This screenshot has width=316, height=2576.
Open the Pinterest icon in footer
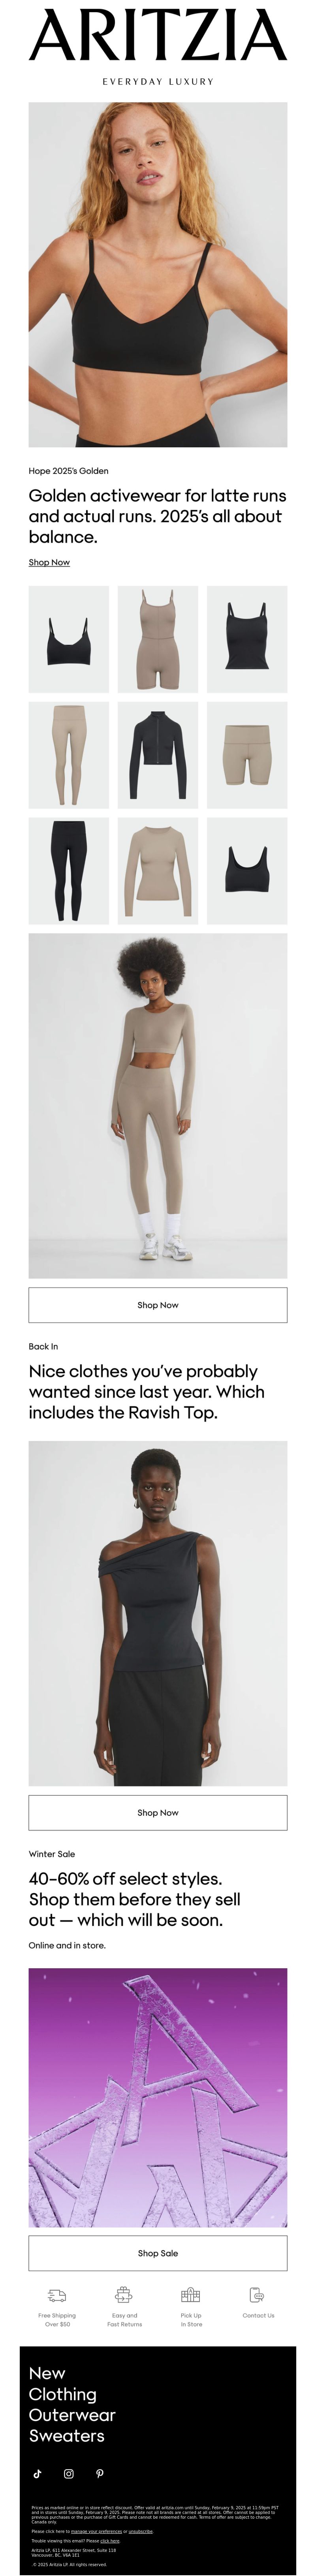pyautogui.click(x=100, y=2474)
